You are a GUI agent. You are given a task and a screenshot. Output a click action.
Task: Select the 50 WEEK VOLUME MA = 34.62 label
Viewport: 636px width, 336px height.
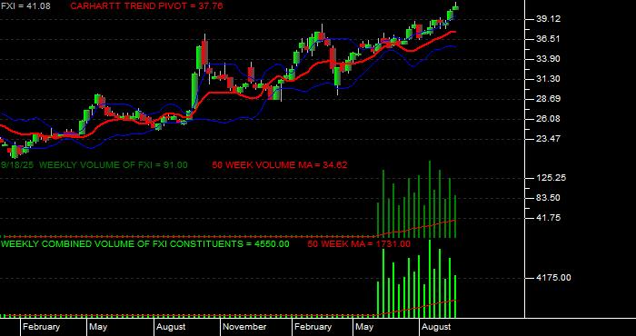point(280,165)
